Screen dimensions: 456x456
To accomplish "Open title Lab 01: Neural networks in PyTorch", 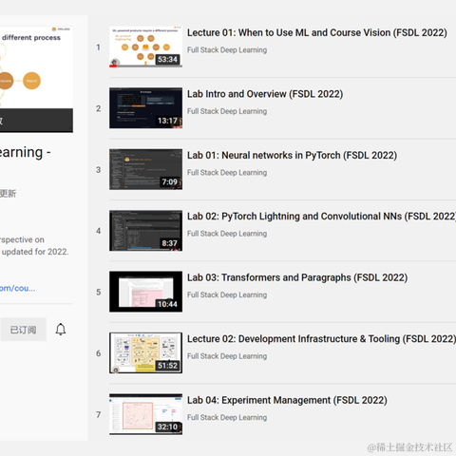I will pyautogui.click(x=292, y=155).
